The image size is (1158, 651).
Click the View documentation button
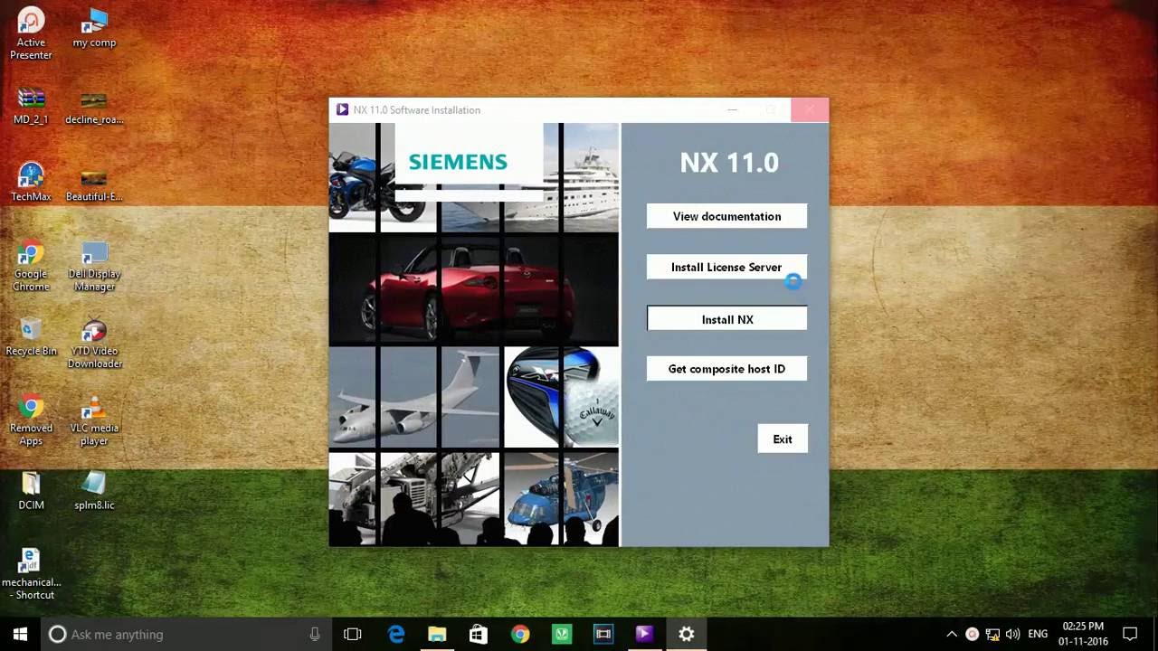[x=726, y=216]
